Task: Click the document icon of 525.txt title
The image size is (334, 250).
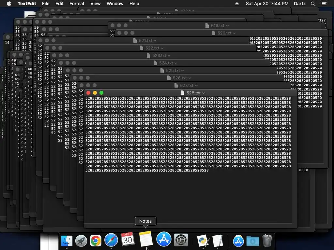Action: point(162,70)
